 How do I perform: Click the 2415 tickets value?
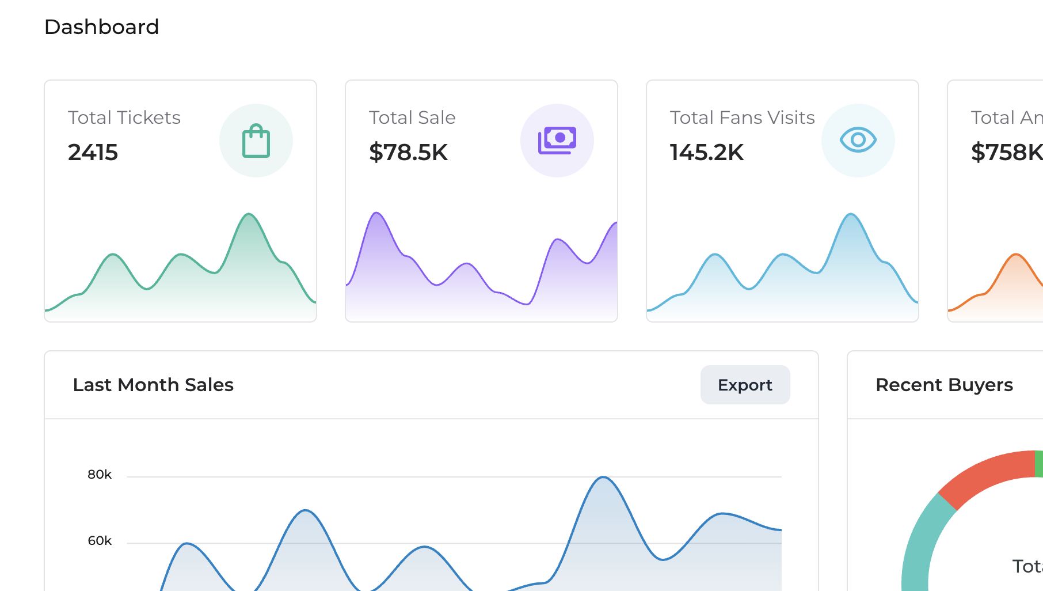point(93,153)
